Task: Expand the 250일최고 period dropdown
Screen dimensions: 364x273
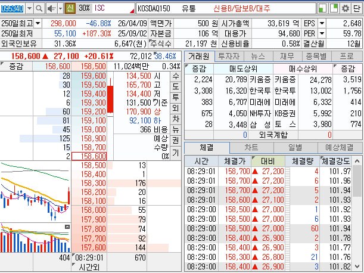Action: (38, 23)
